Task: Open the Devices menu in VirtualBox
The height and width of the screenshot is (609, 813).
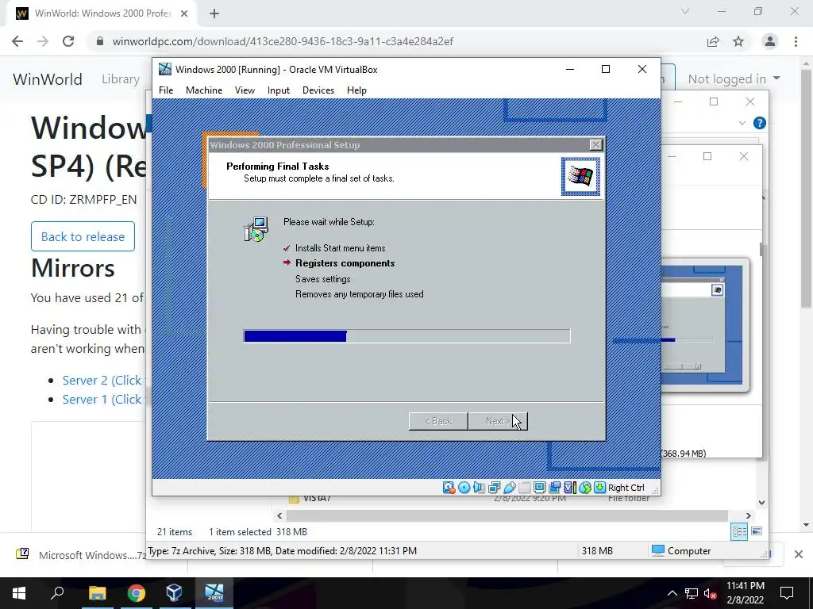Action: [x=318, y=90]
